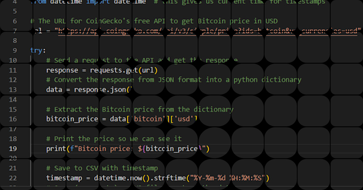Click the "Bitcoin price:" f-string text on line 19
Image resolution: width=363 pixels, height=190 pixels.
(x=104, y=149)
